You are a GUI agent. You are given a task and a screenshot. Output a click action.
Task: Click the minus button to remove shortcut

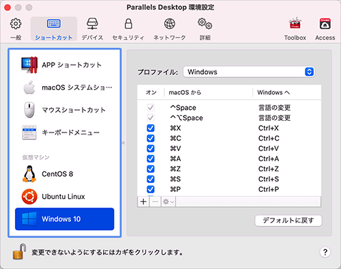(x=155, y=201)
